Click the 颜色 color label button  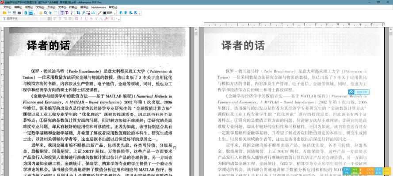pyautogui.click(x=110, y=13)
